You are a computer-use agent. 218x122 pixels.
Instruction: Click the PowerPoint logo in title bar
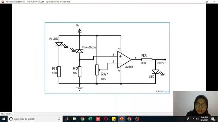pyautogui.click(x=3, y=2)
